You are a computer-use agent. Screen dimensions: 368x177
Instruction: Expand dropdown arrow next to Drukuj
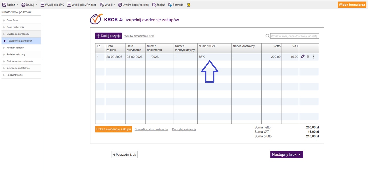[37, 5]
